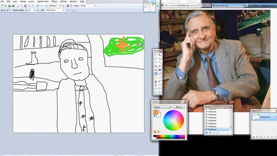Screen dimensions: 277x156
Task: Select the Pan hand tool
Action: coord(160,66)
